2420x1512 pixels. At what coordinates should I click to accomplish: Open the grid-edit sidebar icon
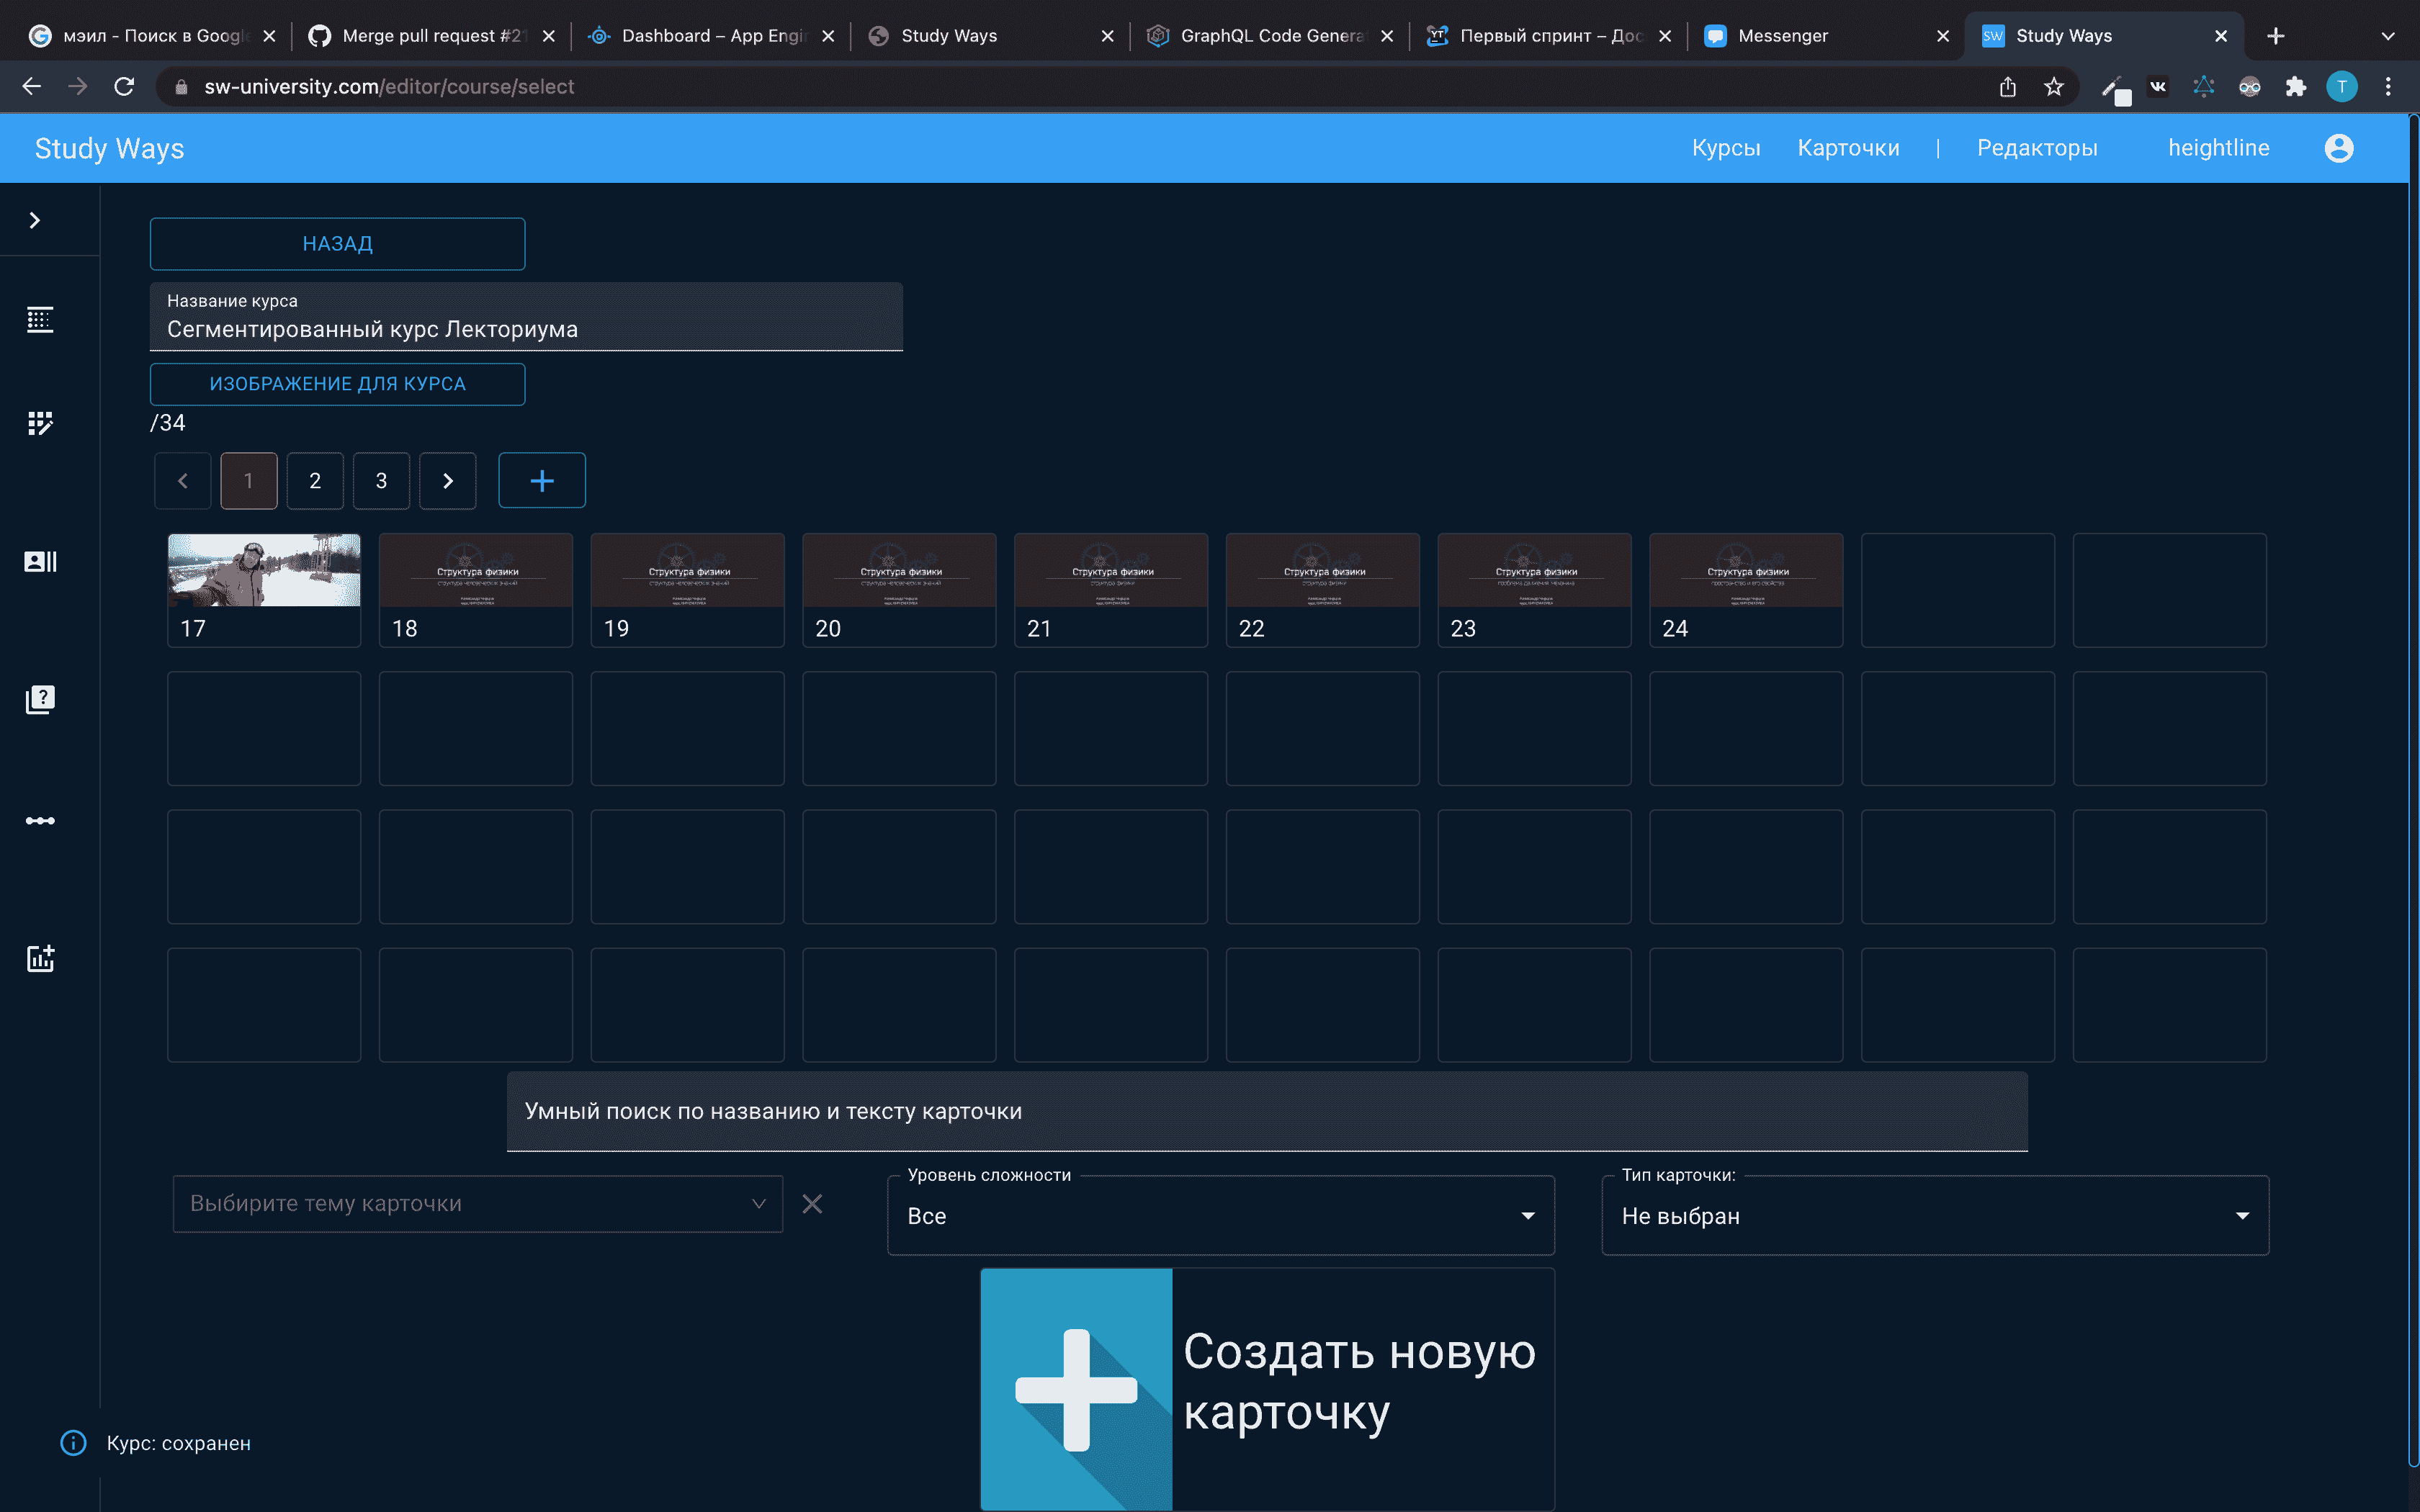pyautogui.click(x=40, y=423)
